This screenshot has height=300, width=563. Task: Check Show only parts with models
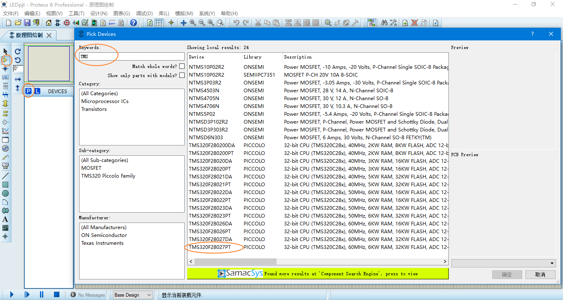182,75
